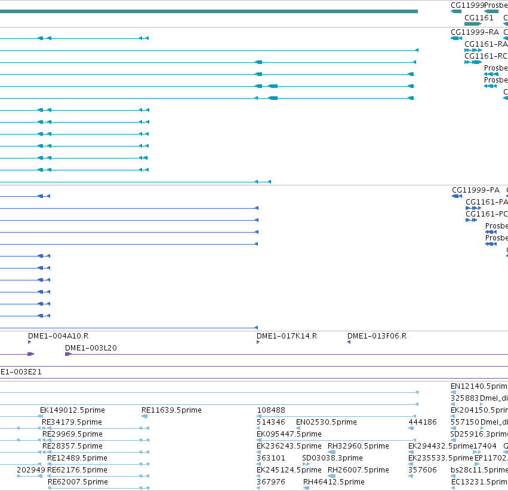The image size is (508, 491).
Task: Click the EN02530.5prime EST glyph
Action: (x=298, y=428)
